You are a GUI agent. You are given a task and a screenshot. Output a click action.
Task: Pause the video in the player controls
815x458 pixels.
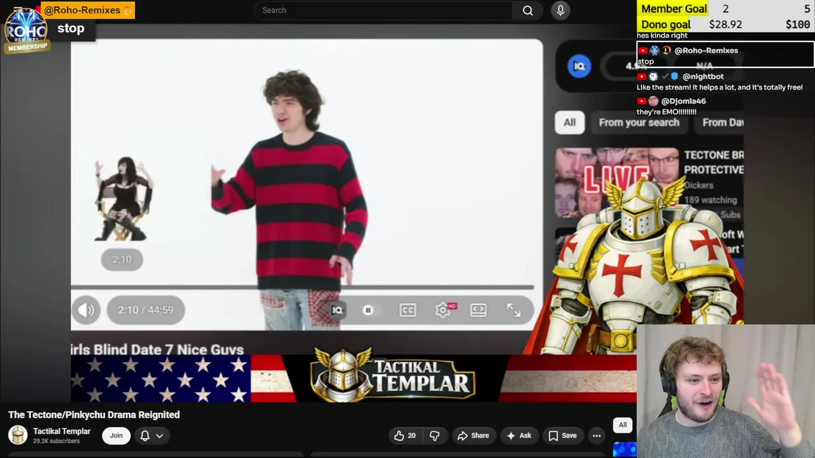pos(367,310)
